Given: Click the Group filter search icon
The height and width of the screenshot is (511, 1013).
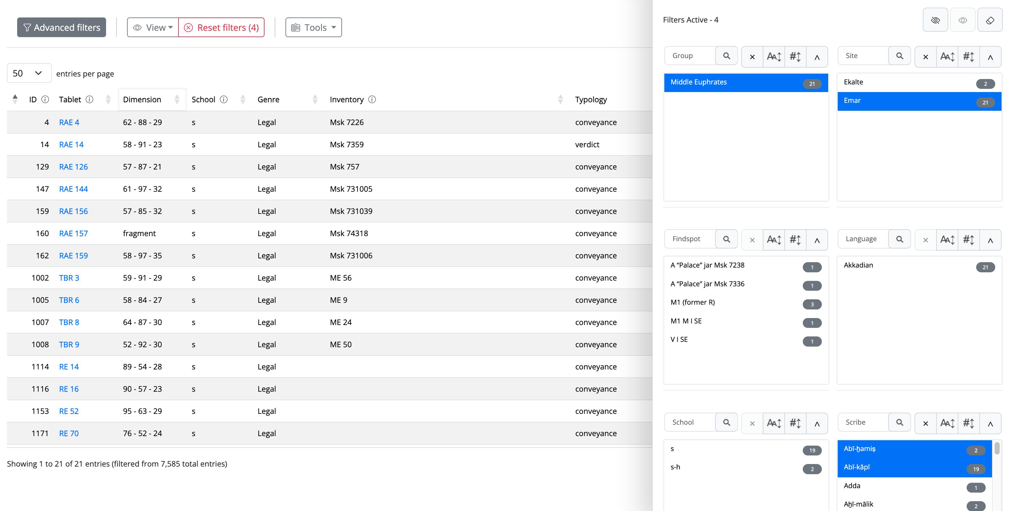Looking at the screenshot, I should [726, 56].
